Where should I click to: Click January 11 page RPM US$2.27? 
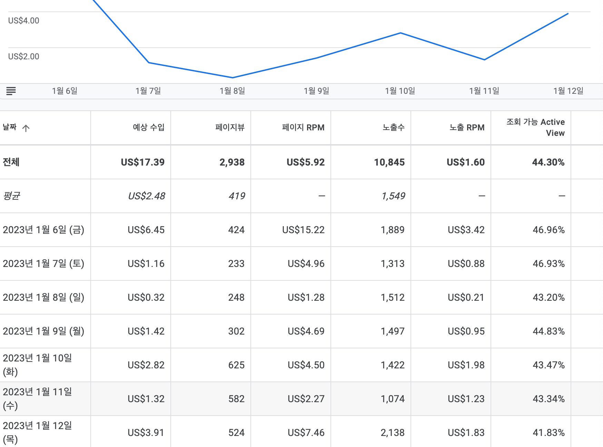point(306,399)
